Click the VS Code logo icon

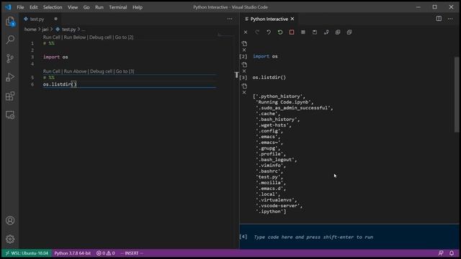[x=8, y=7]
